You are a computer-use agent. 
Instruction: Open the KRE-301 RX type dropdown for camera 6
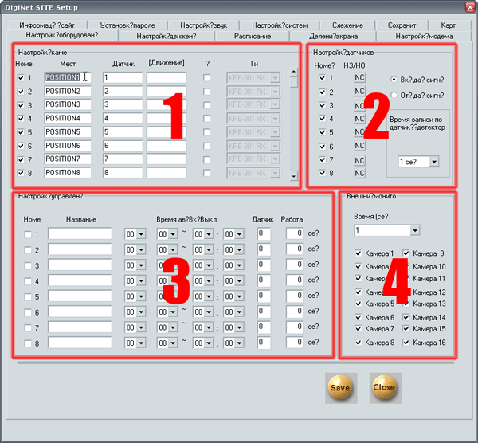point(275,146)
